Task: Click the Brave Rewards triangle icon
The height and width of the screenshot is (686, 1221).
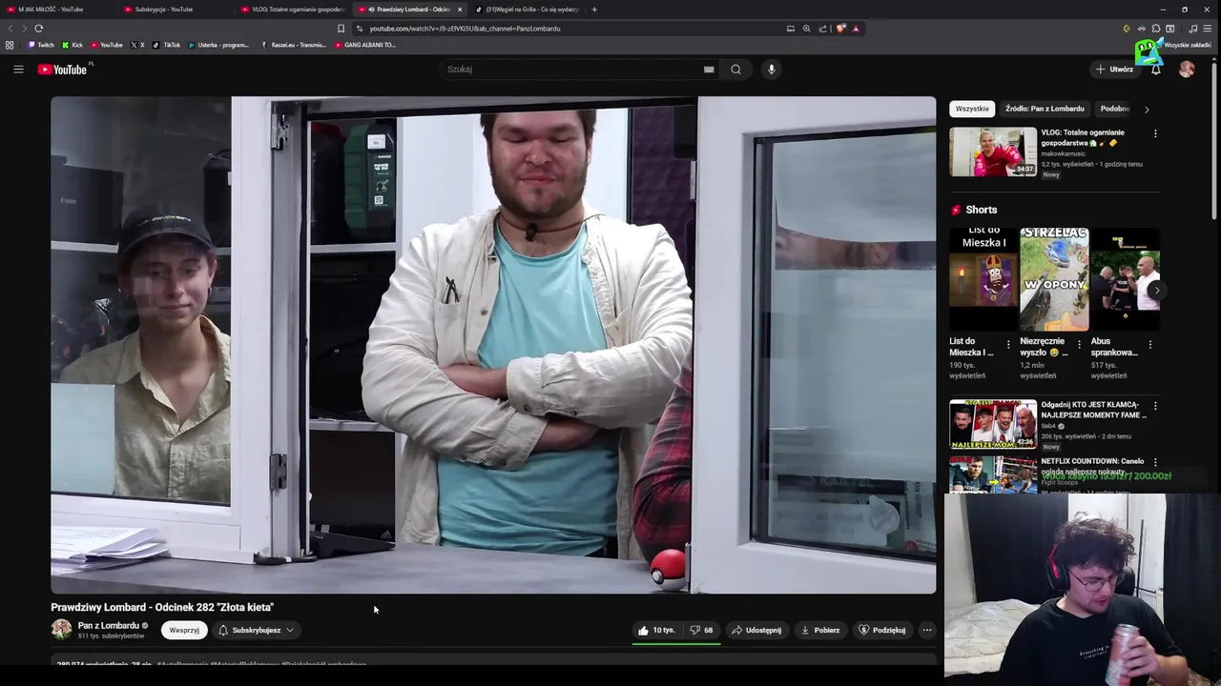Action: [856, 29]
